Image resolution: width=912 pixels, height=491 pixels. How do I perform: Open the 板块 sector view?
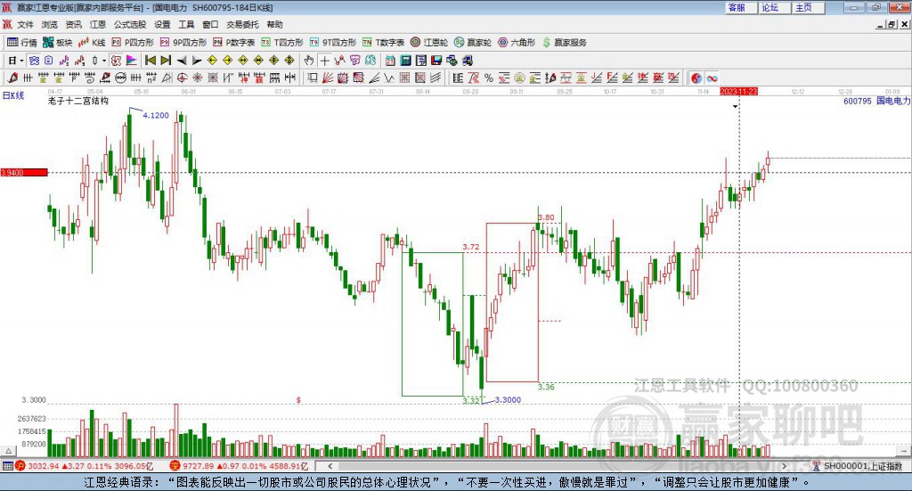pyautogui.click(x=57, y=43)
